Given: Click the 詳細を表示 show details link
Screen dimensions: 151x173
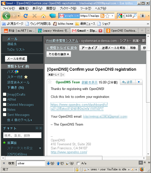Looking at the screenshot, I should (x=90, y=82).
